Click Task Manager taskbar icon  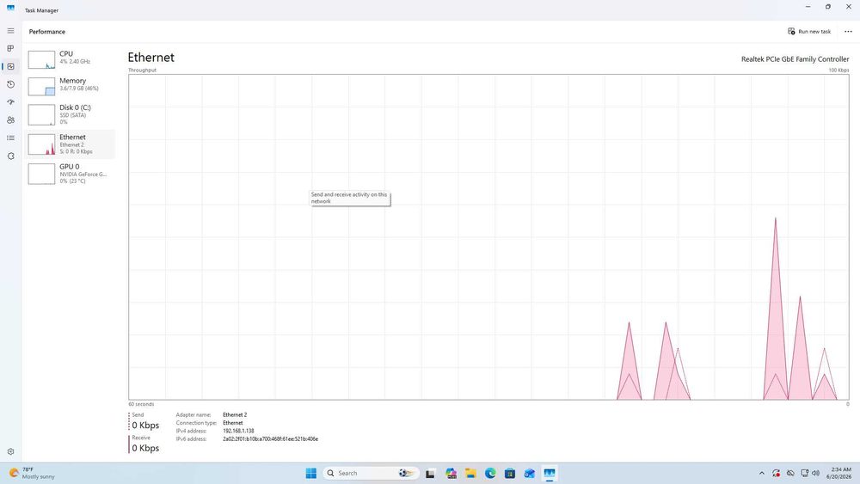pyautogui.click(x=549, y=473)
